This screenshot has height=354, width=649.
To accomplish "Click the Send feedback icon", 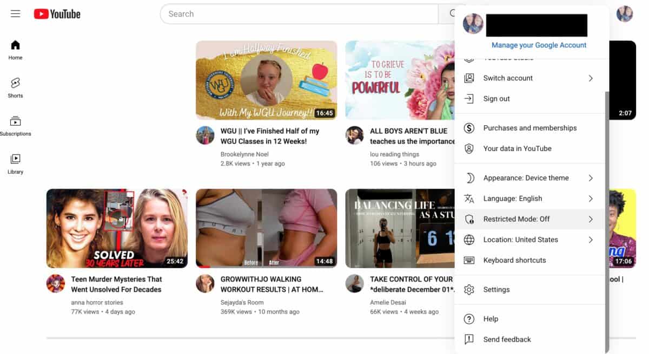I will [469, 339].
